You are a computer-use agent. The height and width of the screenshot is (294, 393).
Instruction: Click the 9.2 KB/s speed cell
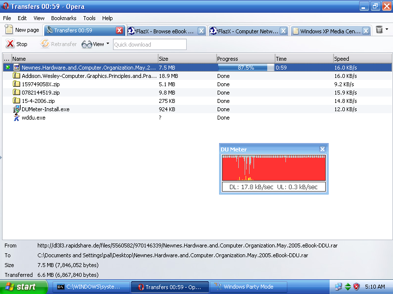coord(344,84)
